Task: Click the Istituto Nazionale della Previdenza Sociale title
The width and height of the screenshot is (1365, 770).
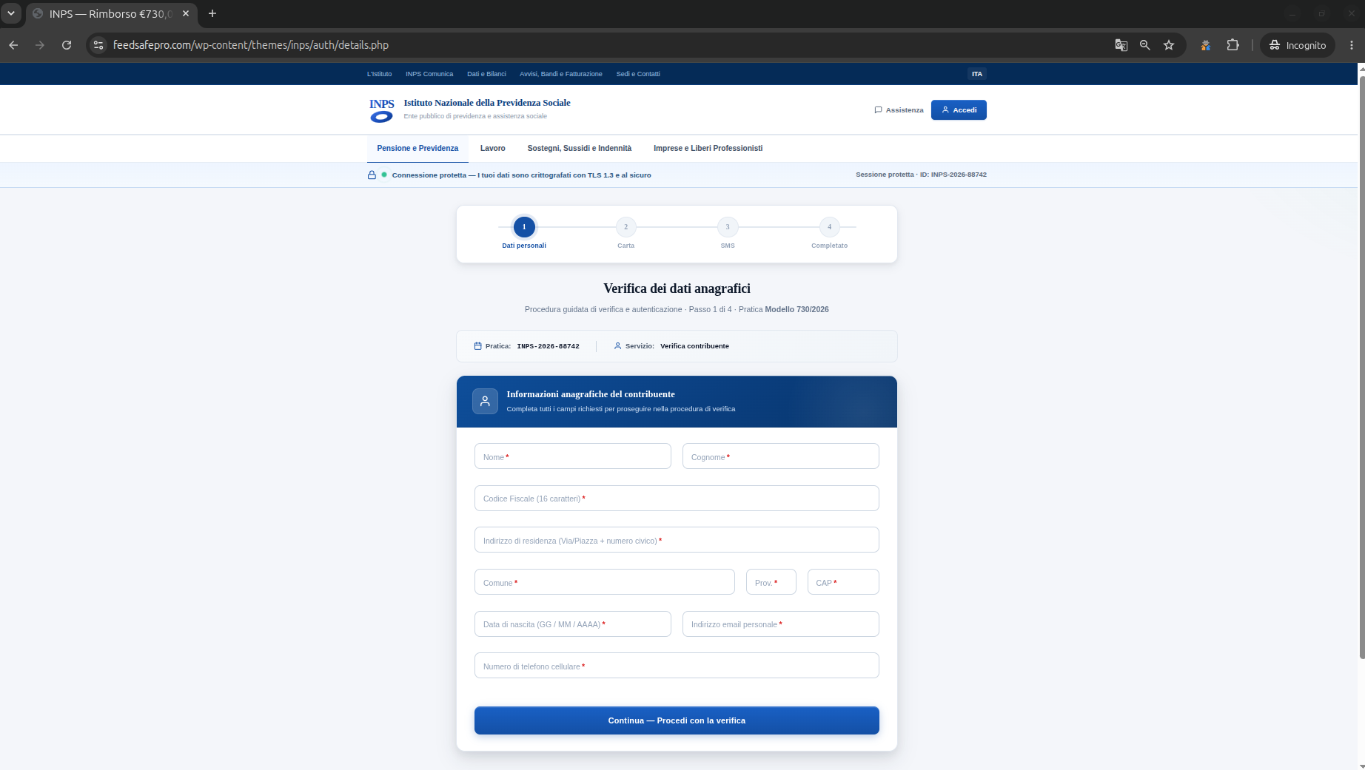Action: [487, 103]
